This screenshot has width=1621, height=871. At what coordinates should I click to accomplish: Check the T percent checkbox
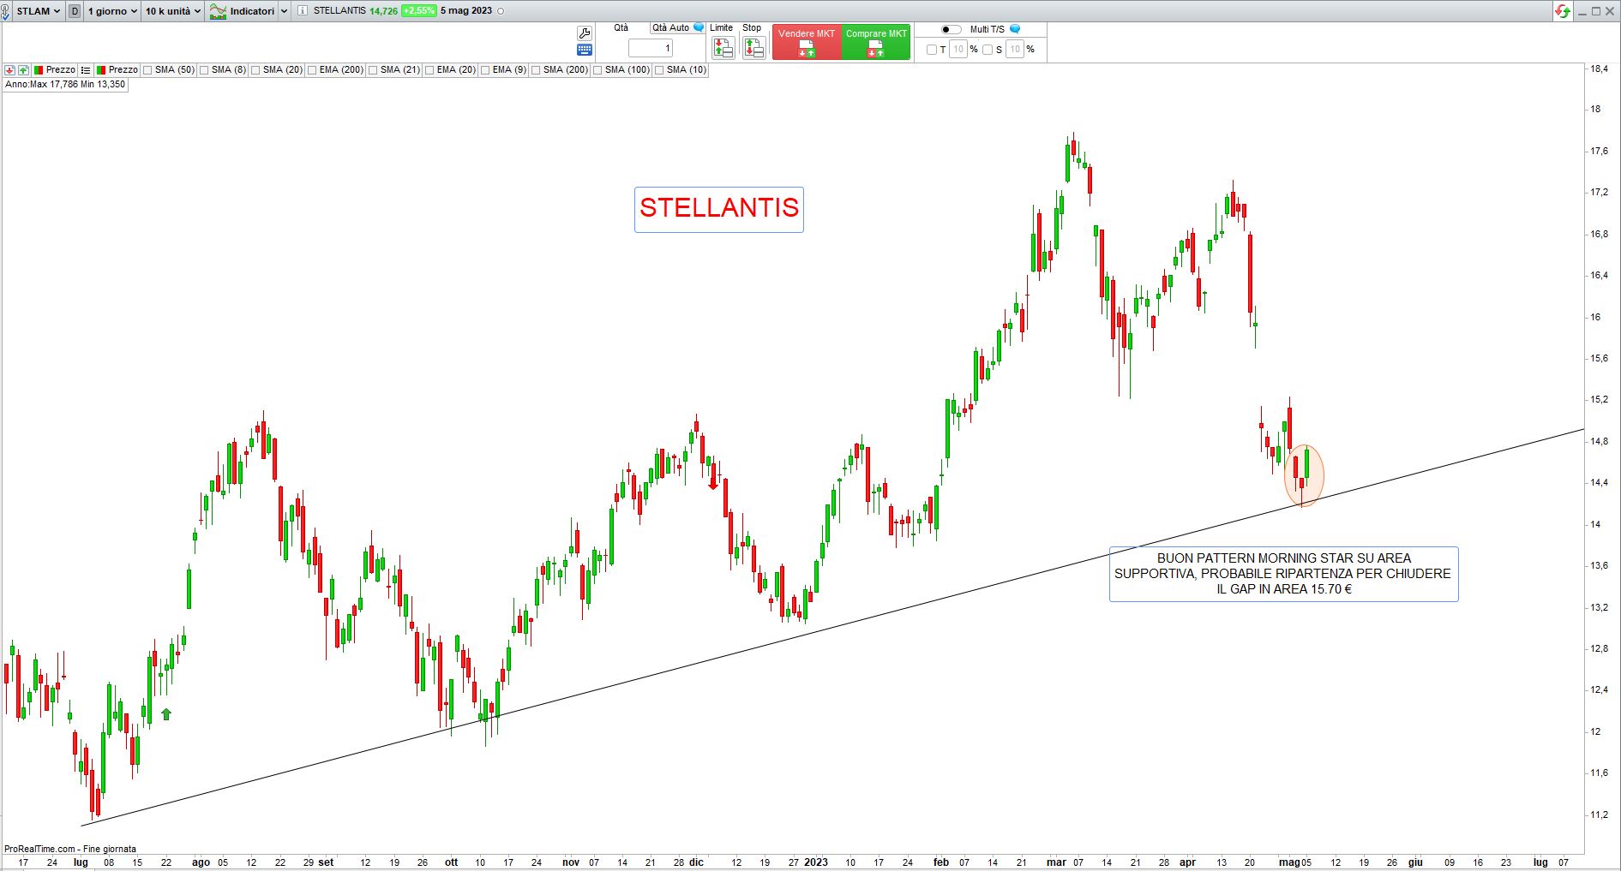click(x=932, y=50)
